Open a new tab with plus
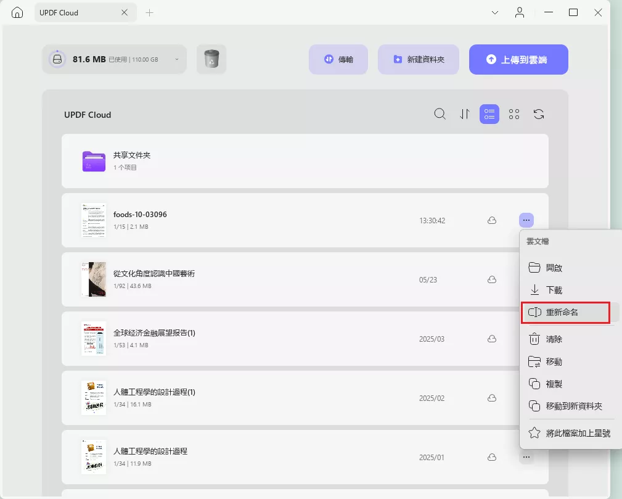The image size is (622, 499). coord(150,13)
